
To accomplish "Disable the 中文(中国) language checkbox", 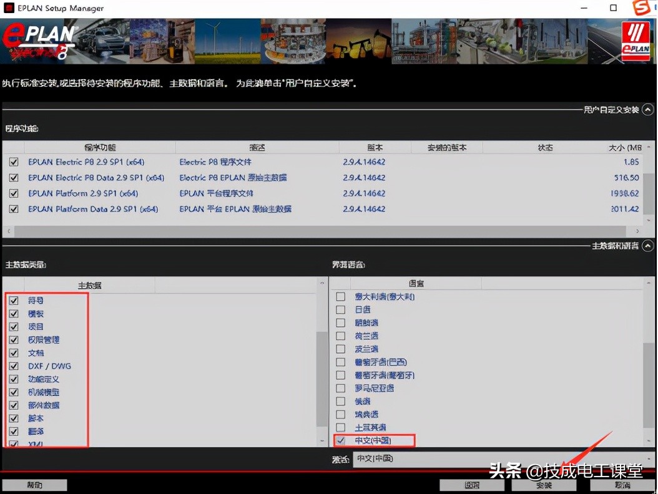I will tap(341, 440).
